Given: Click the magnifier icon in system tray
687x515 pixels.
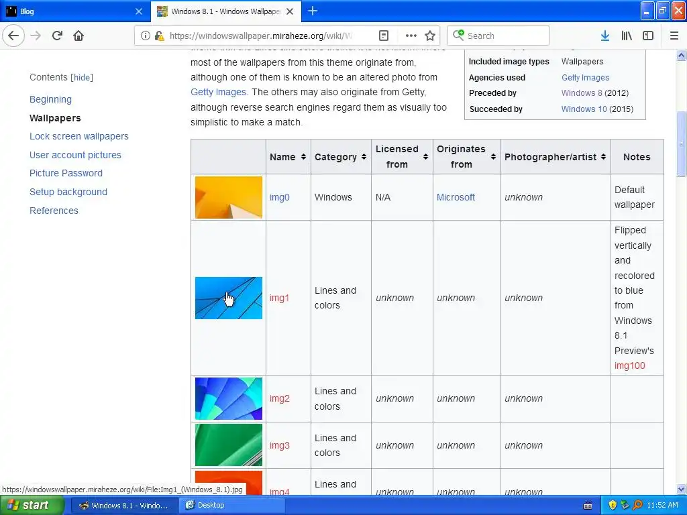Looking at the screenshot, I should coord(638,506).
